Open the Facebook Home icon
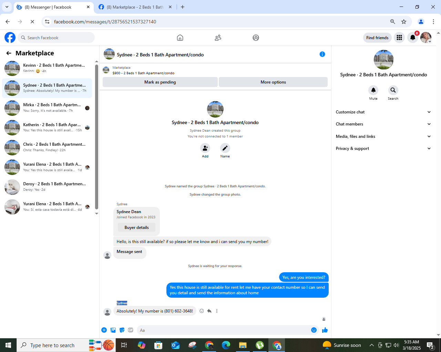 180,38
